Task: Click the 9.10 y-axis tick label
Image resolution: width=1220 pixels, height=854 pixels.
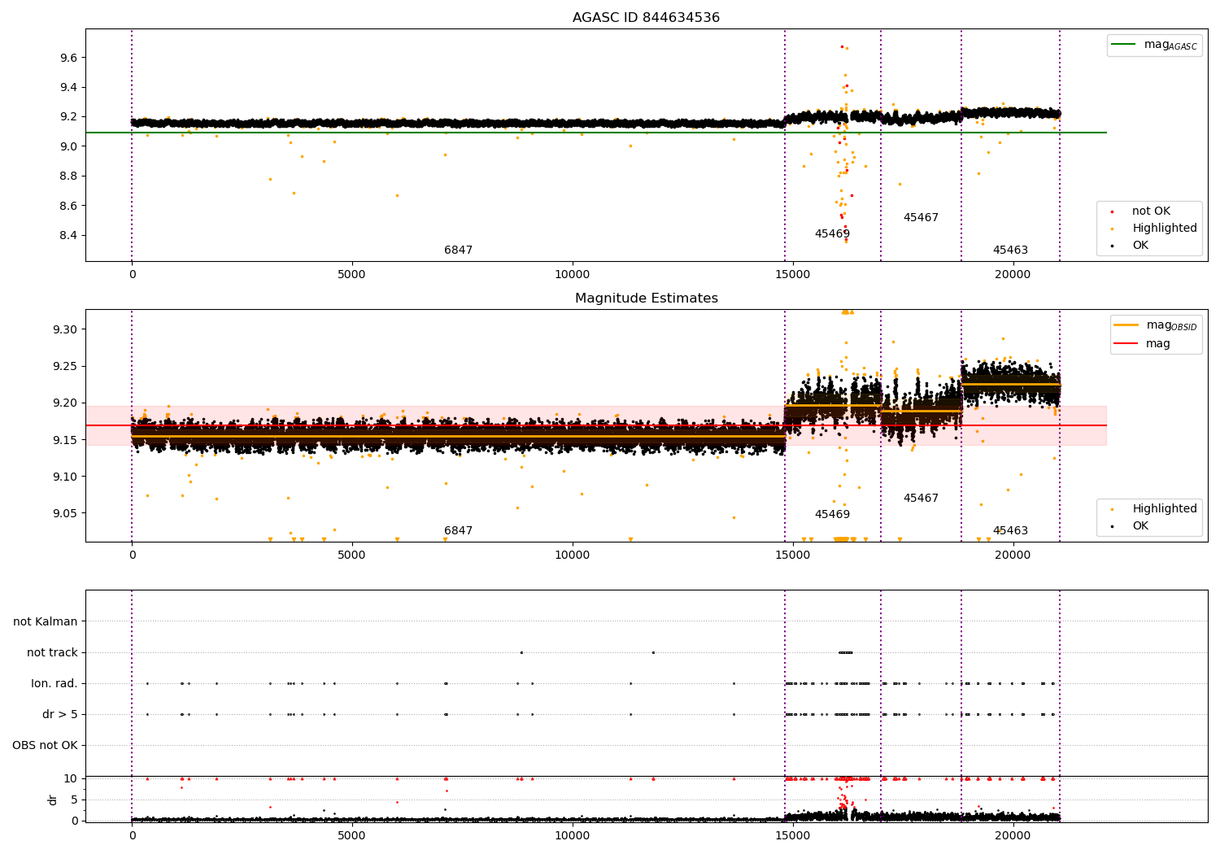Action: tap(65, 477)
